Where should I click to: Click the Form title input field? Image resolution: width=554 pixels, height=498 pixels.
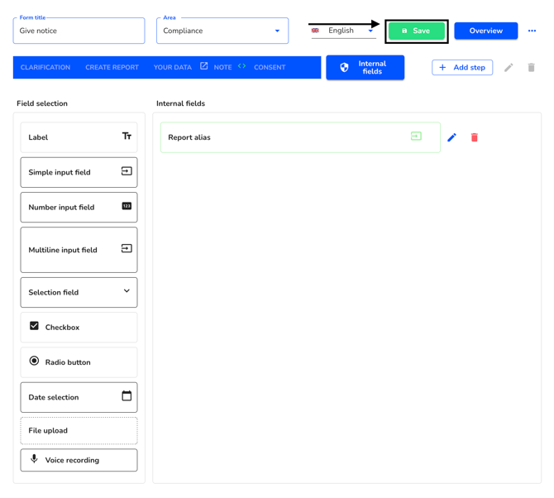pyautogui.click(x=79, y=31)
